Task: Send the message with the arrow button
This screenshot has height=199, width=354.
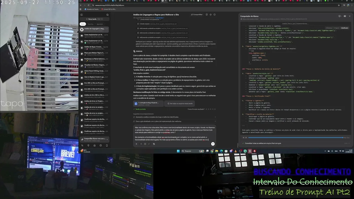Action: click(213, 144)
